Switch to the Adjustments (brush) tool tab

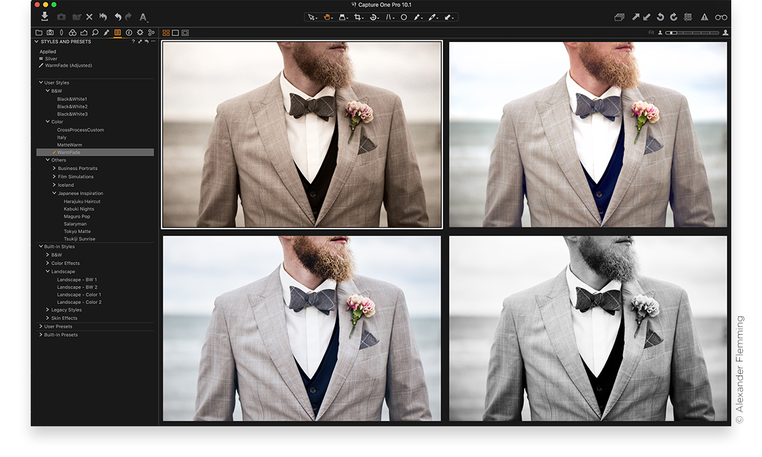tap(106, 32)
